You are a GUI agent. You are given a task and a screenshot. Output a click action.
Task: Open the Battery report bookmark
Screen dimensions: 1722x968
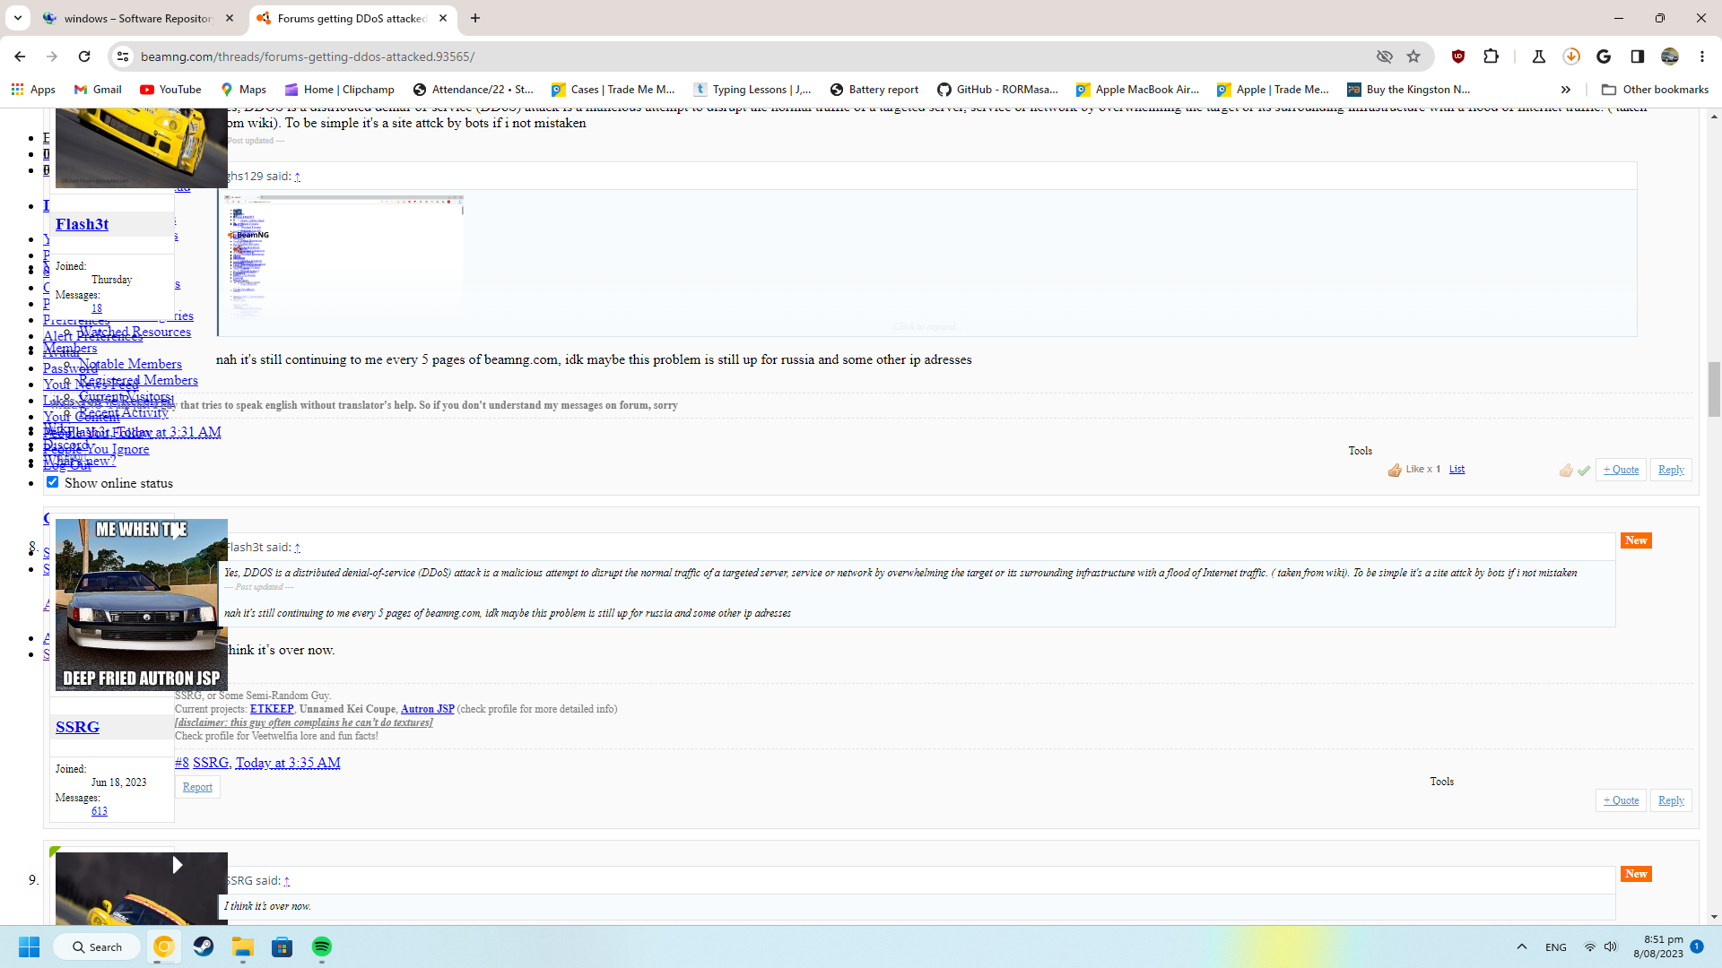click(x=874, y=90)
